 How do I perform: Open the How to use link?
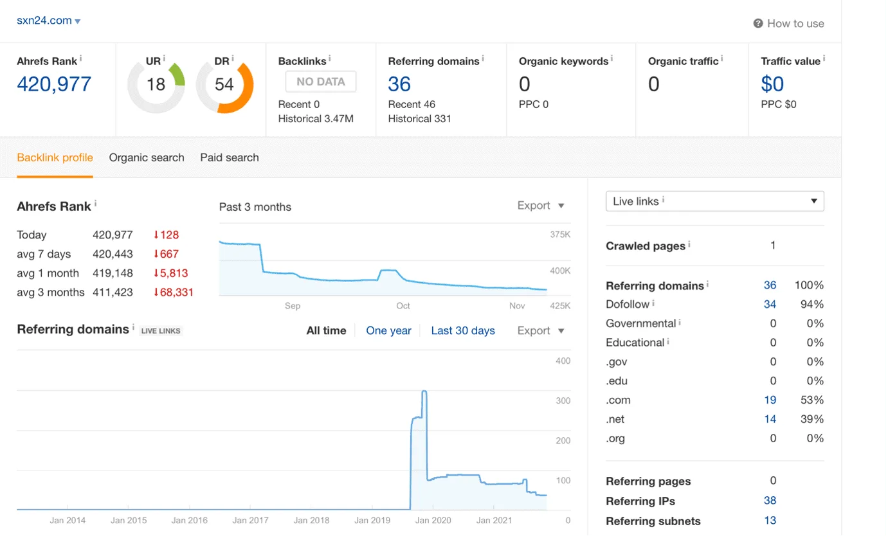[795, 24]
